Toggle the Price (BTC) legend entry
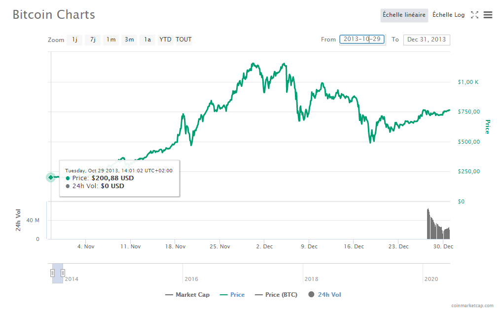The height and width of the screenshot is (317, 503). pyautogui.click(x=276, y=295)
